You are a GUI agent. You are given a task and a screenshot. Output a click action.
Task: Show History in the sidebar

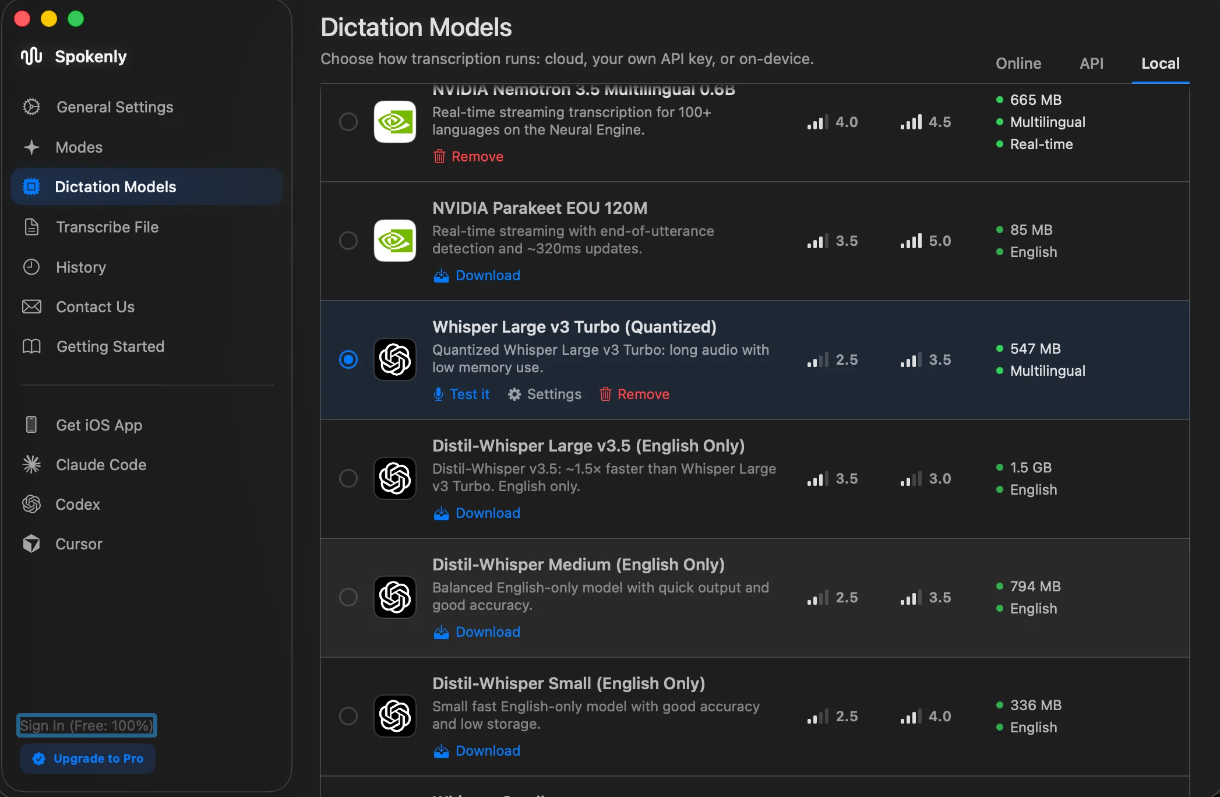(147, 267)
